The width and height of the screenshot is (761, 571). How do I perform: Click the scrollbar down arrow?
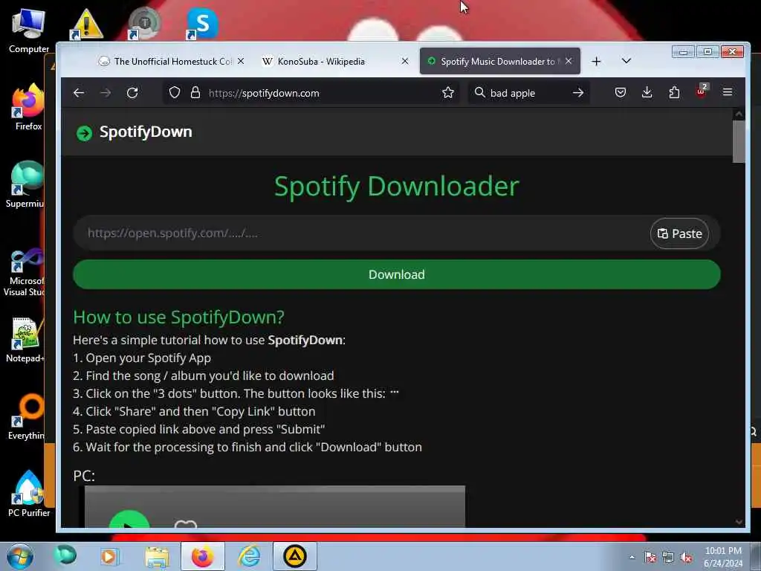click(x=739, y=521)
